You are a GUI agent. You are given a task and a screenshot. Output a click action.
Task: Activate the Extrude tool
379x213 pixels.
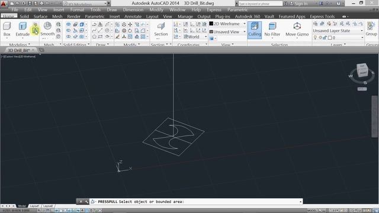(x=23, y=29)
